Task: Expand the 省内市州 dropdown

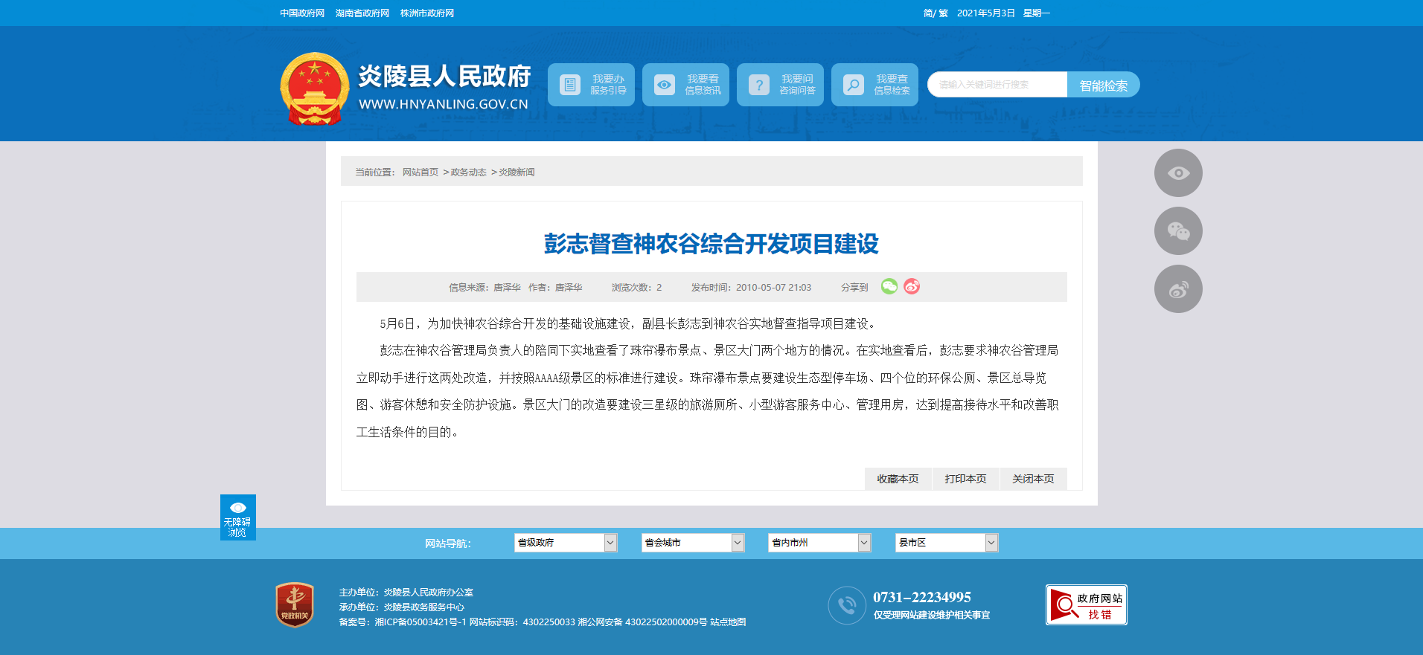Action: 819,543
